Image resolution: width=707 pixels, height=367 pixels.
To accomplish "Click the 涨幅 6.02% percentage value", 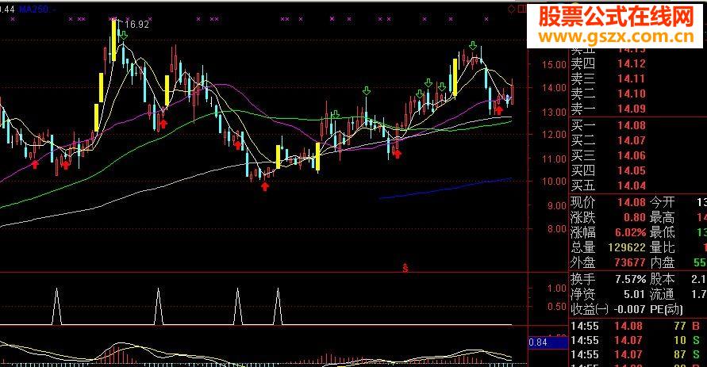I will tap(630, 232).
